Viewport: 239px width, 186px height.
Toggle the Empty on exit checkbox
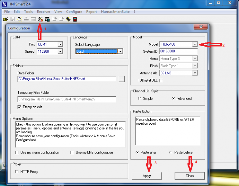[x=19, y=107]
